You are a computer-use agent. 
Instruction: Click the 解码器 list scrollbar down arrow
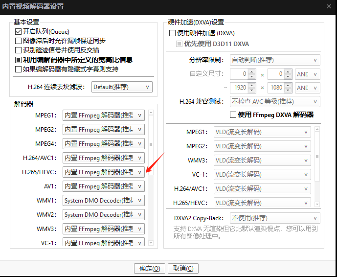[x=151, y=243]
